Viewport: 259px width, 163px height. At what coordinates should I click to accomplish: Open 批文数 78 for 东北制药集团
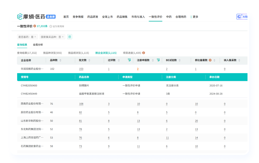[81, 129]
